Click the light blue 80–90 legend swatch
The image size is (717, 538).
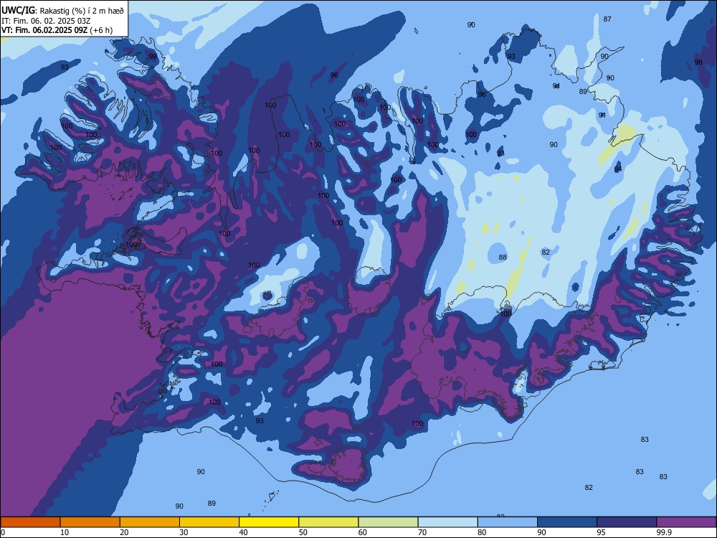tap(508, 522)
